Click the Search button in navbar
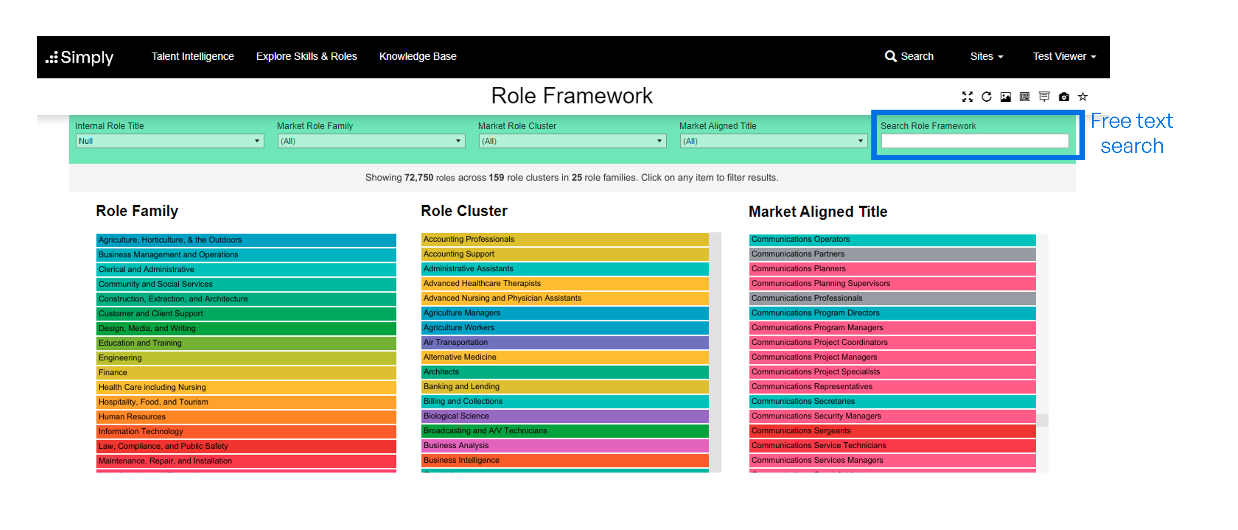1238x530 pixels. tap(909, 57)
